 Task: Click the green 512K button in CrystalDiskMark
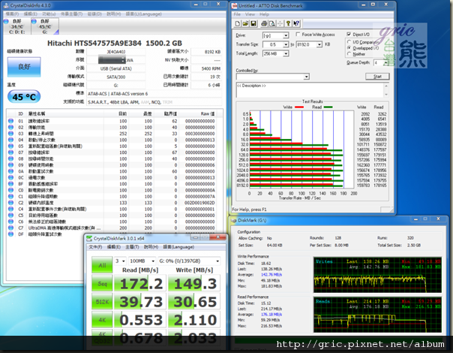[102, 301]
